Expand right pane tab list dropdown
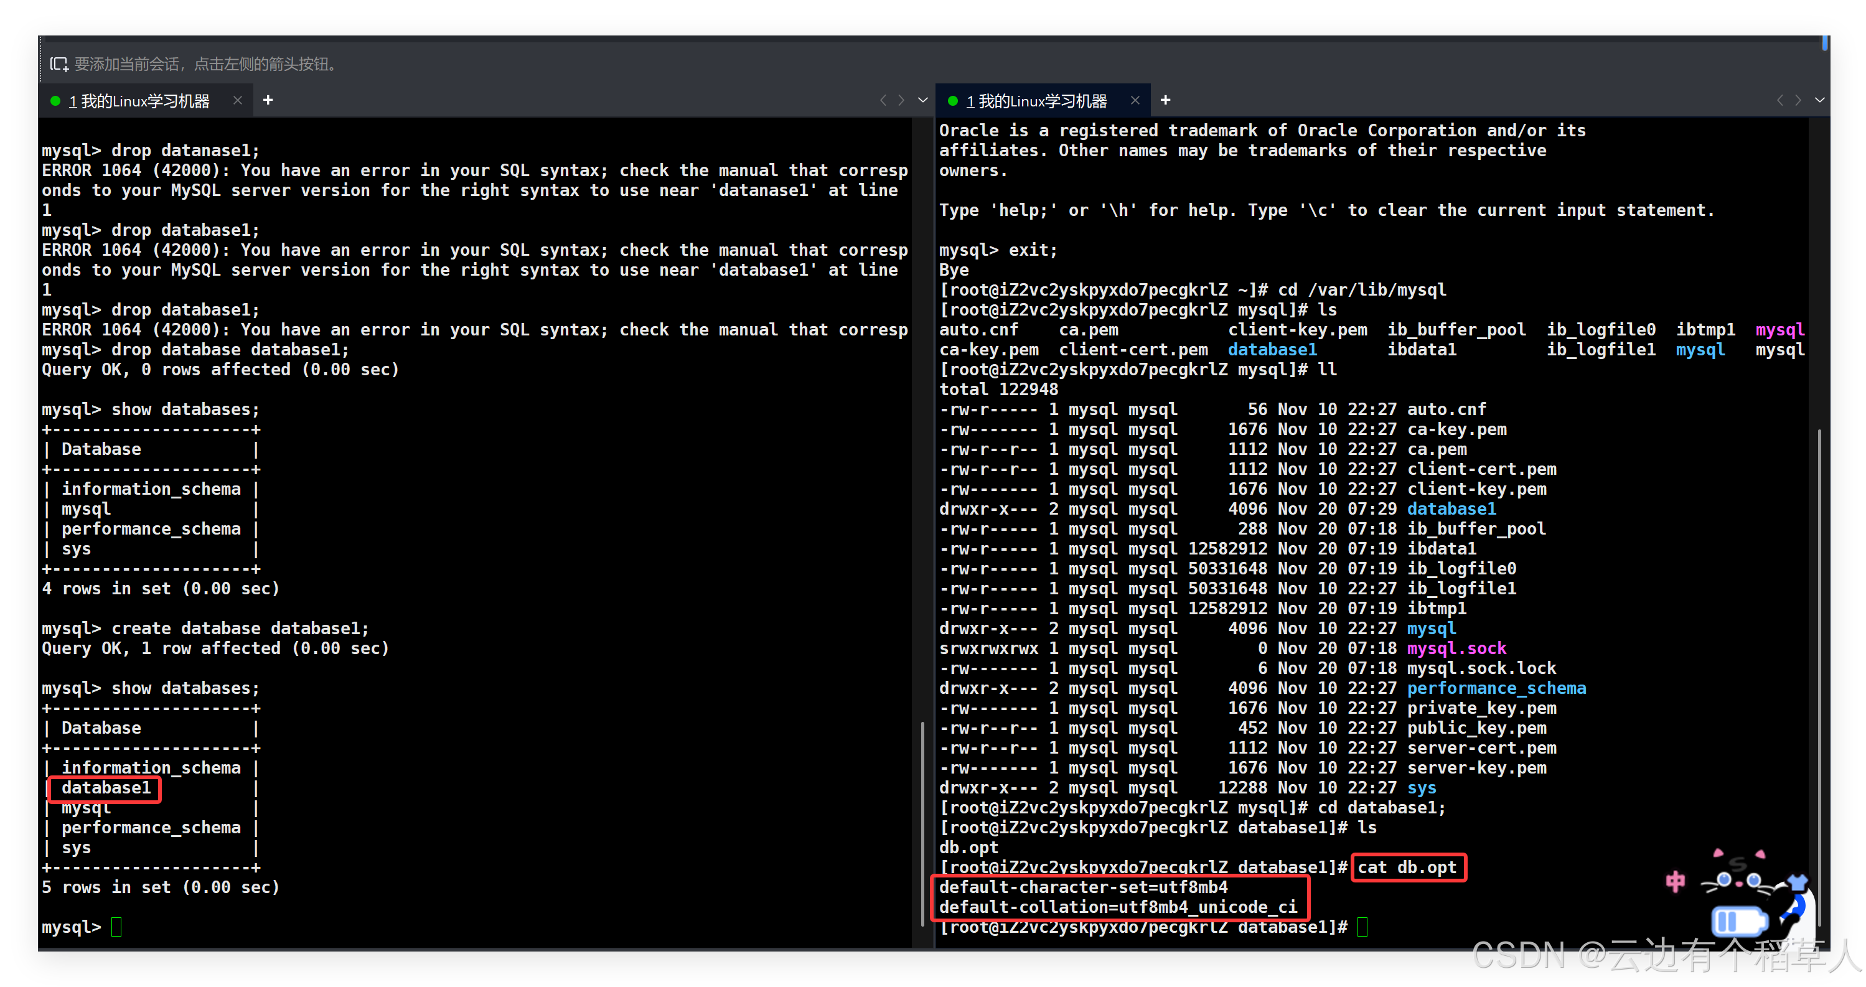This screenshot has width=1866, height=987. 1819,100
